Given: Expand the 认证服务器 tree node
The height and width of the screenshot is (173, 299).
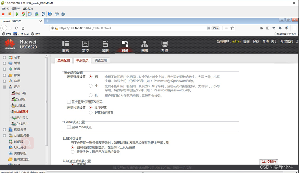Looking at the screenshot, I should pyautogui.click(x=4, y=135).
